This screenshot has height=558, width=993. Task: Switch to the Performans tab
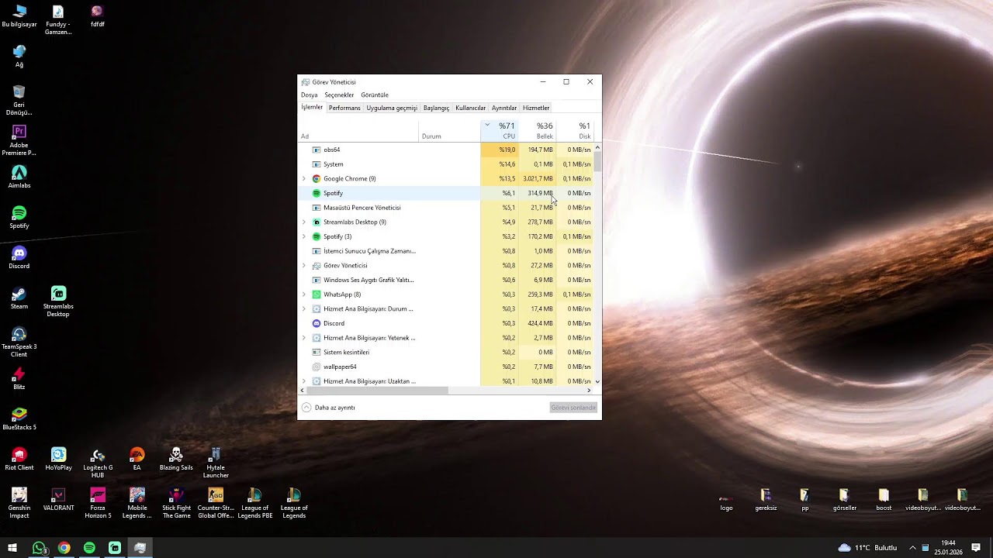[344, 108]
